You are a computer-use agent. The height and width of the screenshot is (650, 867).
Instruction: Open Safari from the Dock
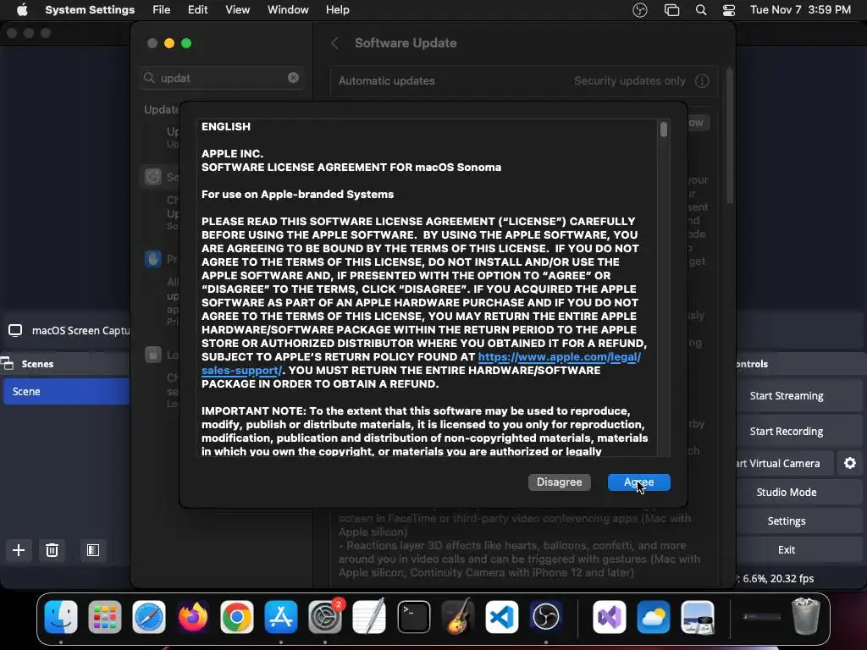(x=149, y=617)
